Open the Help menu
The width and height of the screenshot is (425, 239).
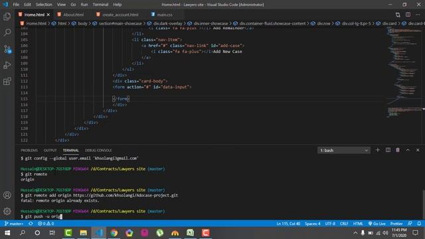tap(118, 5)
